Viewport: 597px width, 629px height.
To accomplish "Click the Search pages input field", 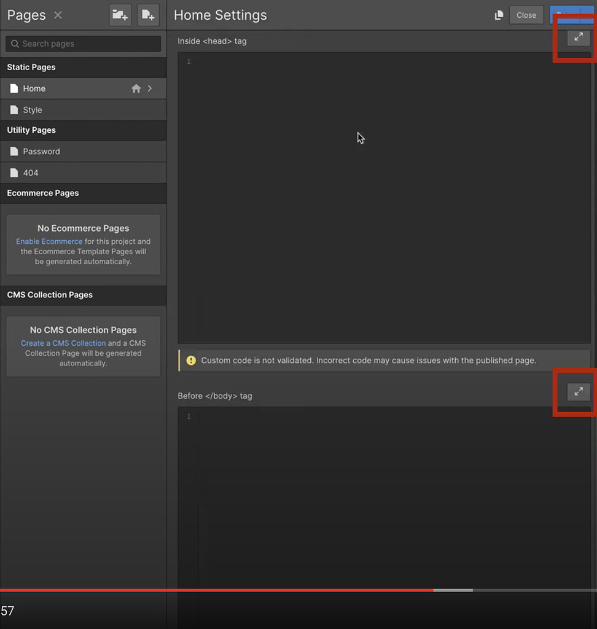I will (83, 44).
